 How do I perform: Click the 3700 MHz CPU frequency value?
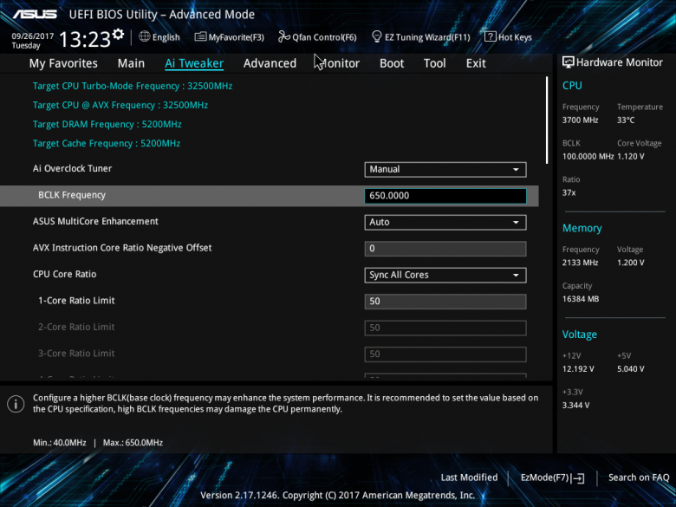[580, 120]
